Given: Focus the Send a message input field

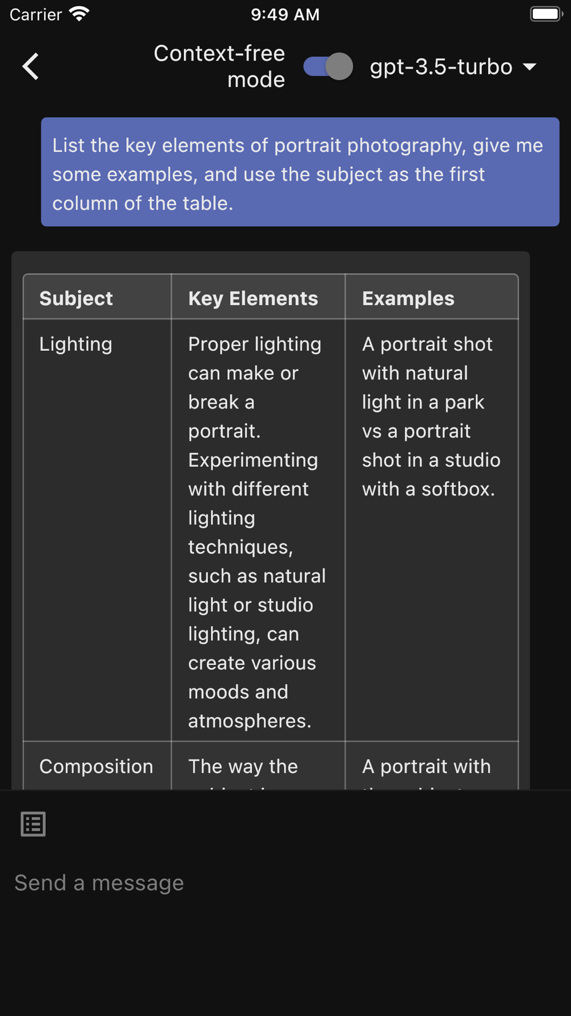Looking at the screenshot, I should (x=285, y=883).
